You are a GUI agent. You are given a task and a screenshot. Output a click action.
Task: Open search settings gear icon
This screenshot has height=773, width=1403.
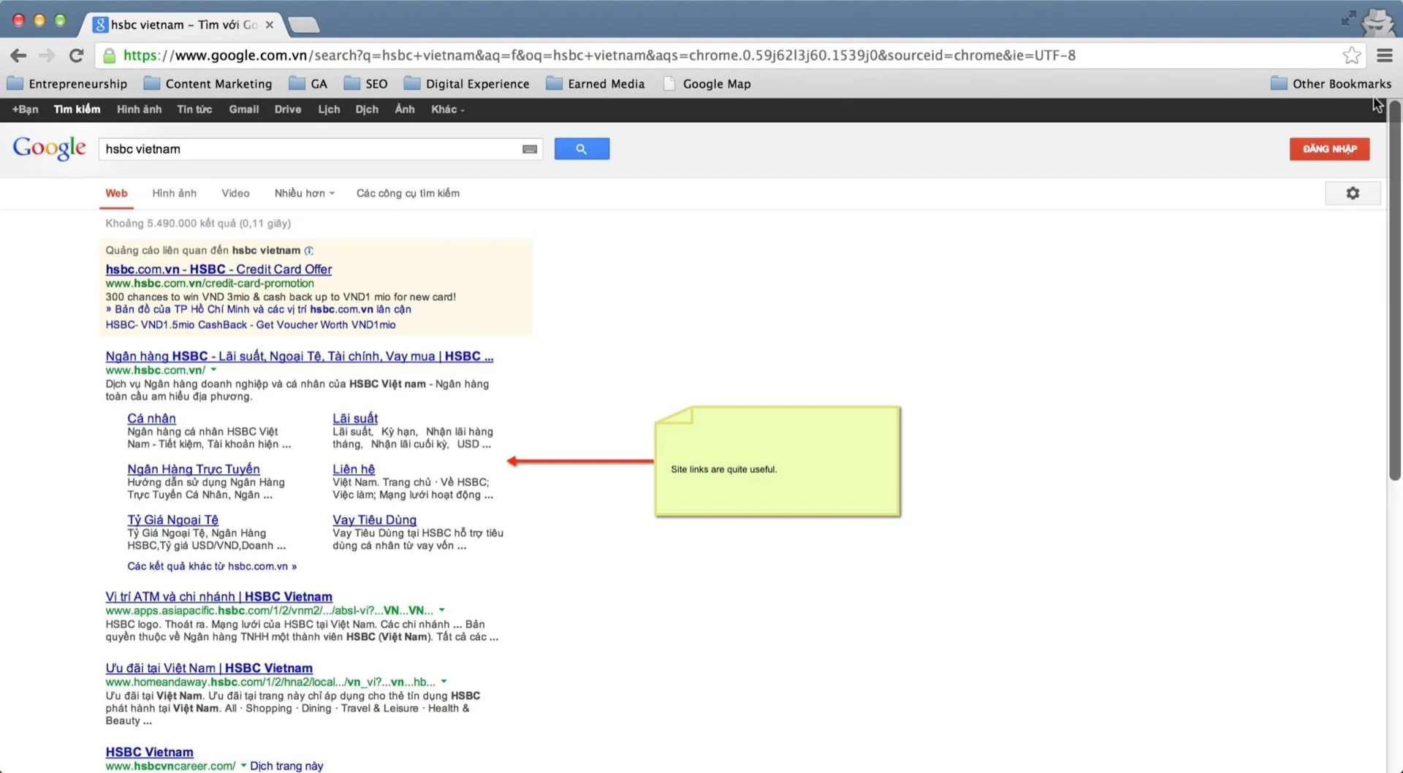tap(1353, 194)
